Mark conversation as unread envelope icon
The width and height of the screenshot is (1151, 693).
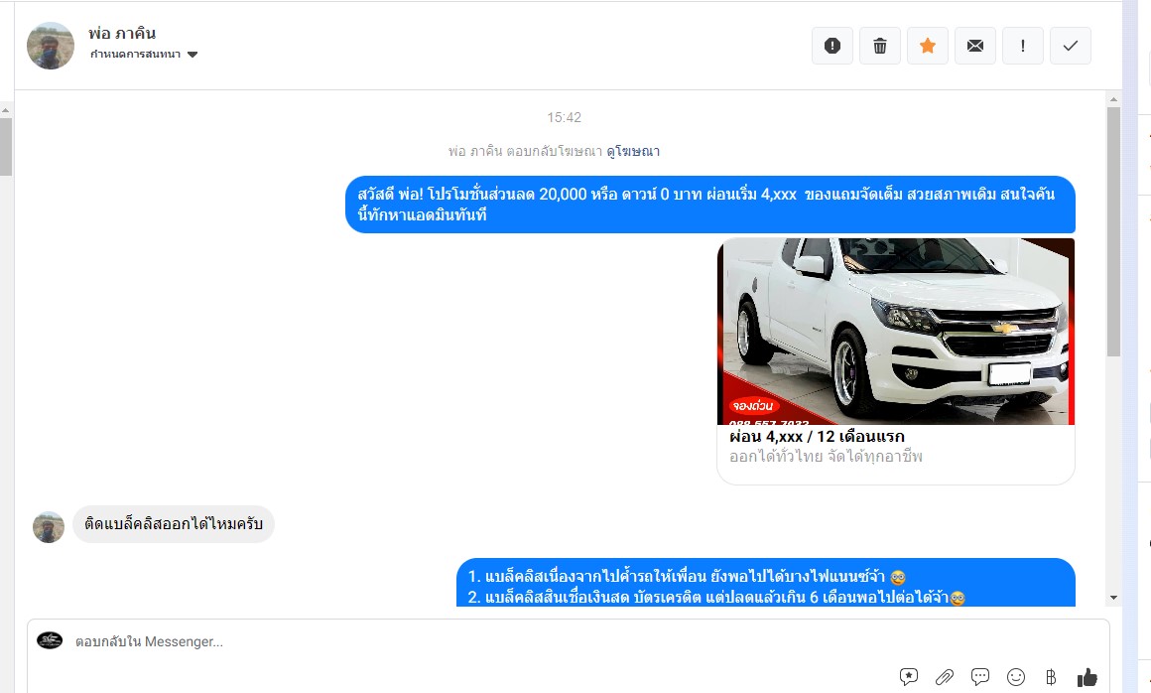(974, 46)
